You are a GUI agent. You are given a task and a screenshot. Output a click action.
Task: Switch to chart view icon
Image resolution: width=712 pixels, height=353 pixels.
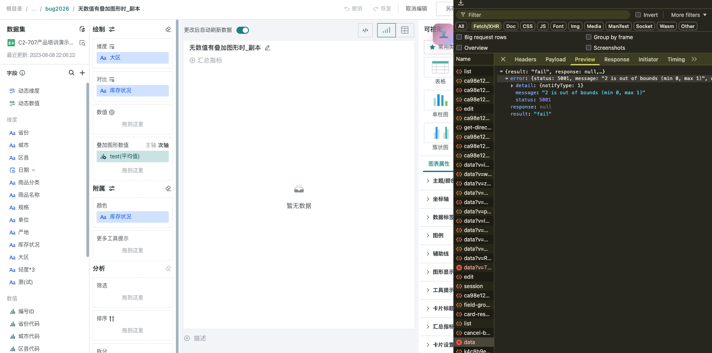[x=387, y=30]
